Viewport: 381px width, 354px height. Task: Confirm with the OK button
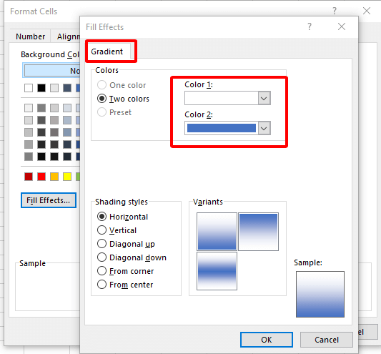click(267, 340)
